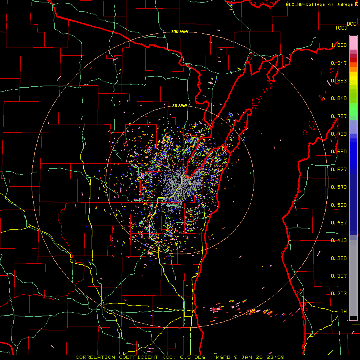Select the 0.573 scale value

click(339, 187)
